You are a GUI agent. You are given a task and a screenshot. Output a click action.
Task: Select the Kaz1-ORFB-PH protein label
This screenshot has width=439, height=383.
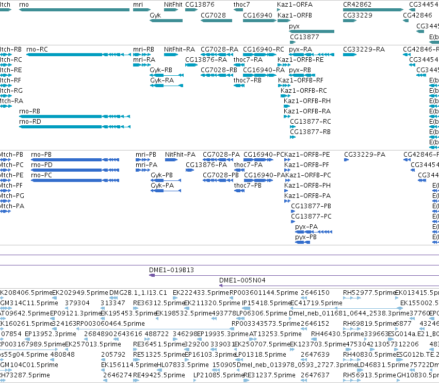coord(307,186)
